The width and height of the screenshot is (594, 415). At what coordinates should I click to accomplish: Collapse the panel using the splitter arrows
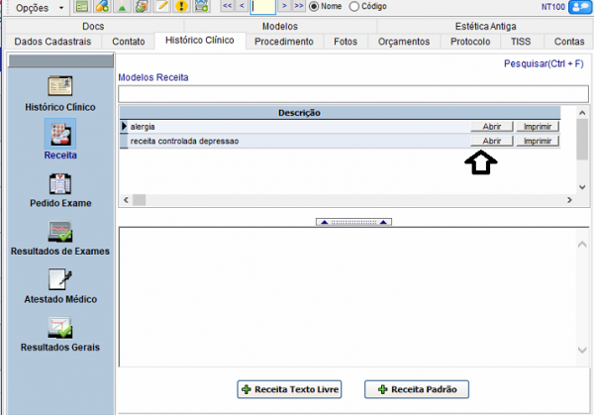(x=352, y=222)
